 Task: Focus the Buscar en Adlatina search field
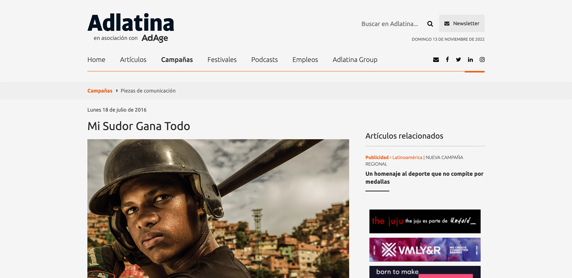click(x=390, y=24)
